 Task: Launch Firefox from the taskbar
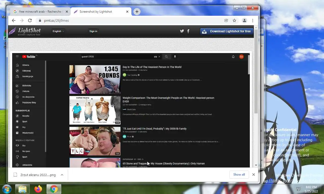click(x=38, y=189)
